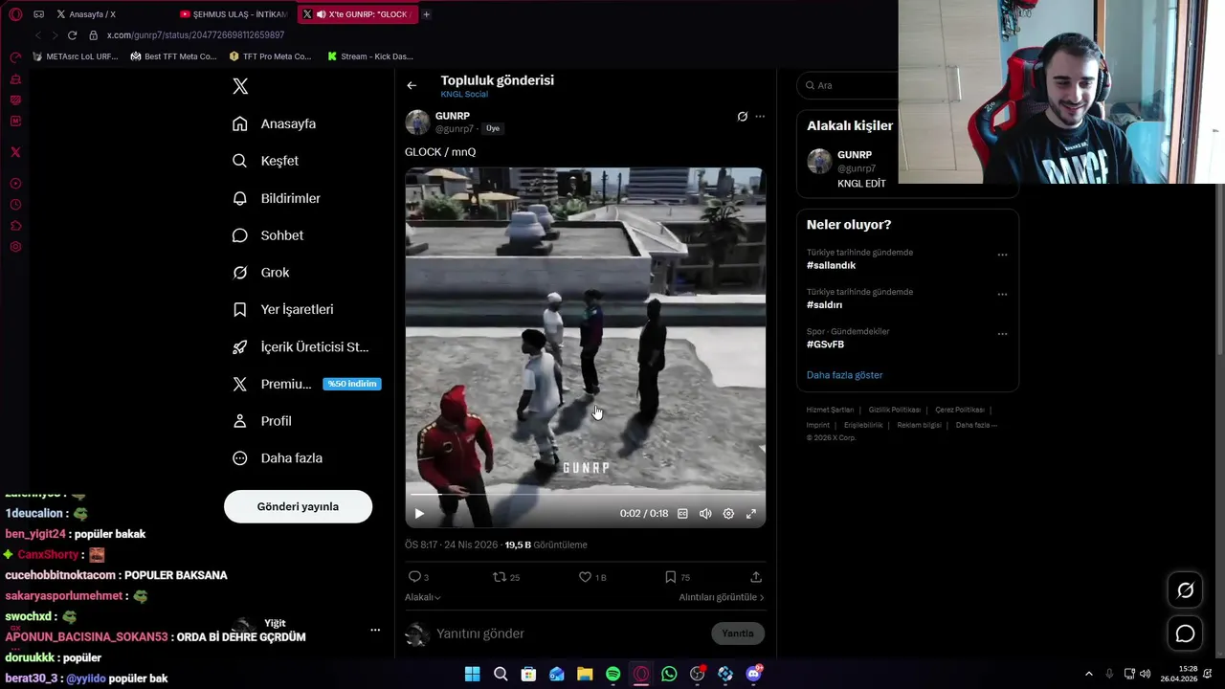
Task: Open Bildirimler in sidebar
Action: [x=277, y=198]
